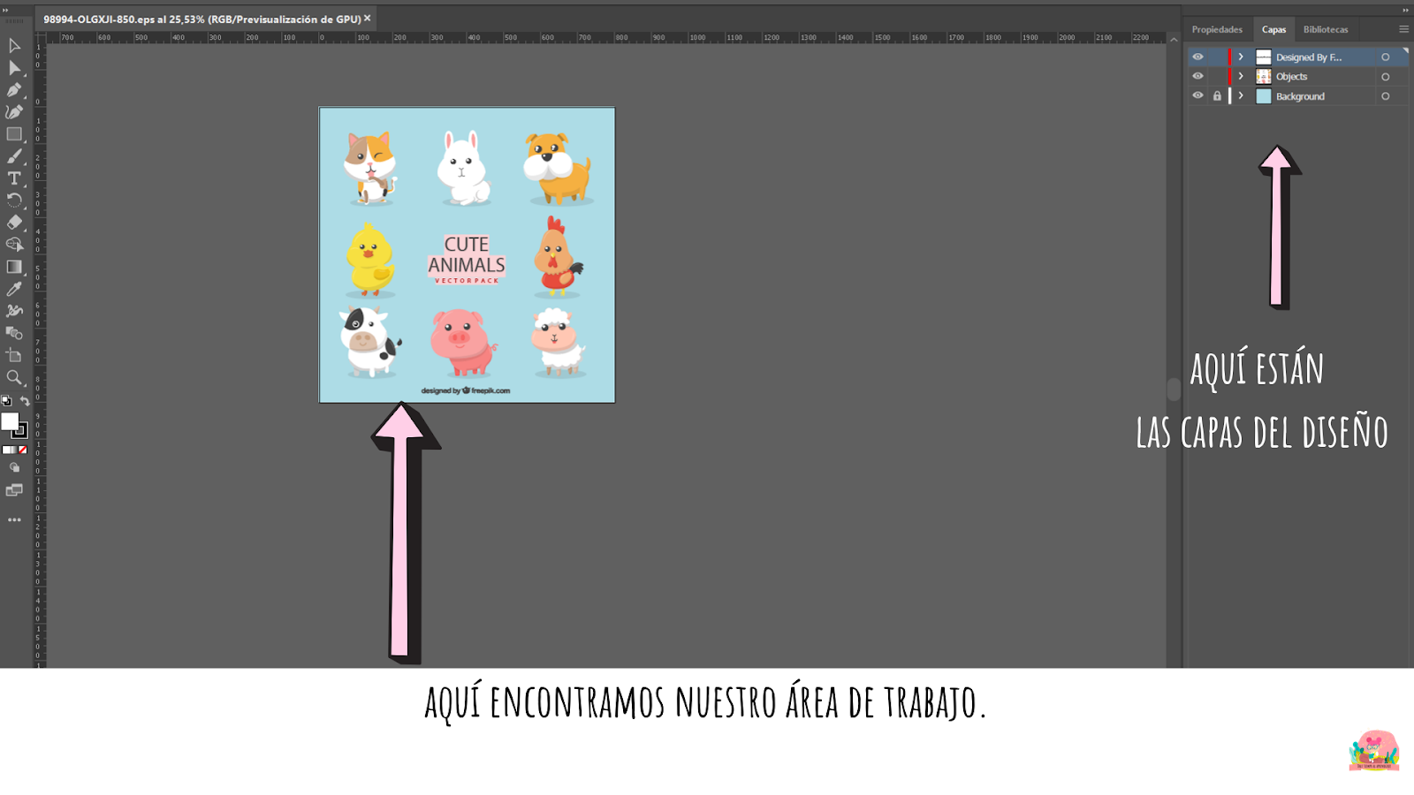Image resolution: width=1414 pixels, height=795 pixels.
Task: Switch to the Bibliotecas tab
Action: tap(1327, 28)
